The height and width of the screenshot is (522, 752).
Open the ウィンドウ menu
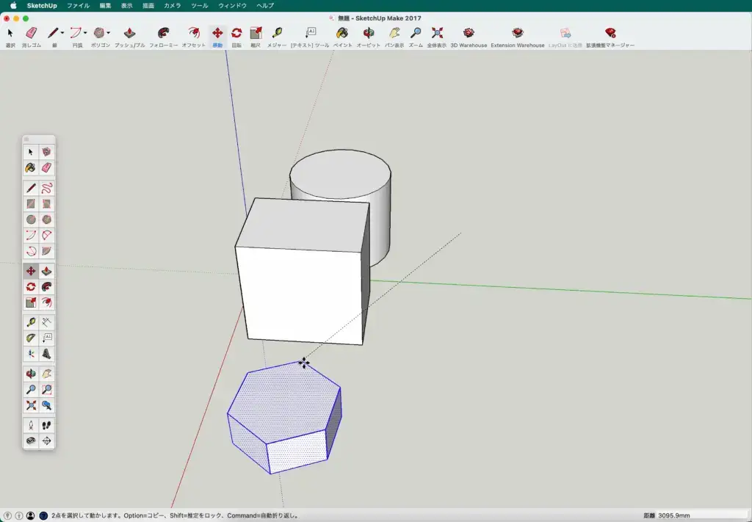[x=233, y=6]
